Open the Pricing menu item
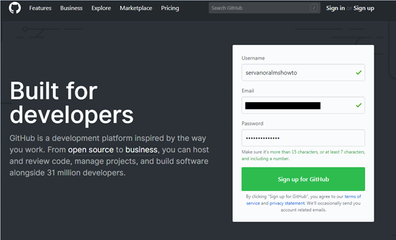The height and width of the screenshot is (240, 396). (170, 8)
